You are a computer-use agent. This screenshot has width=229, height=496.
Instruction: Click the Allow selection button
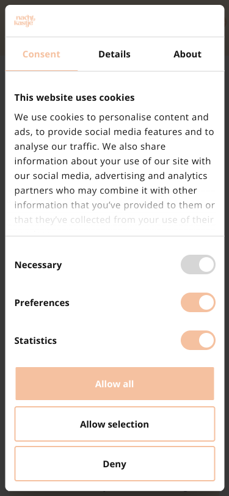115,424
